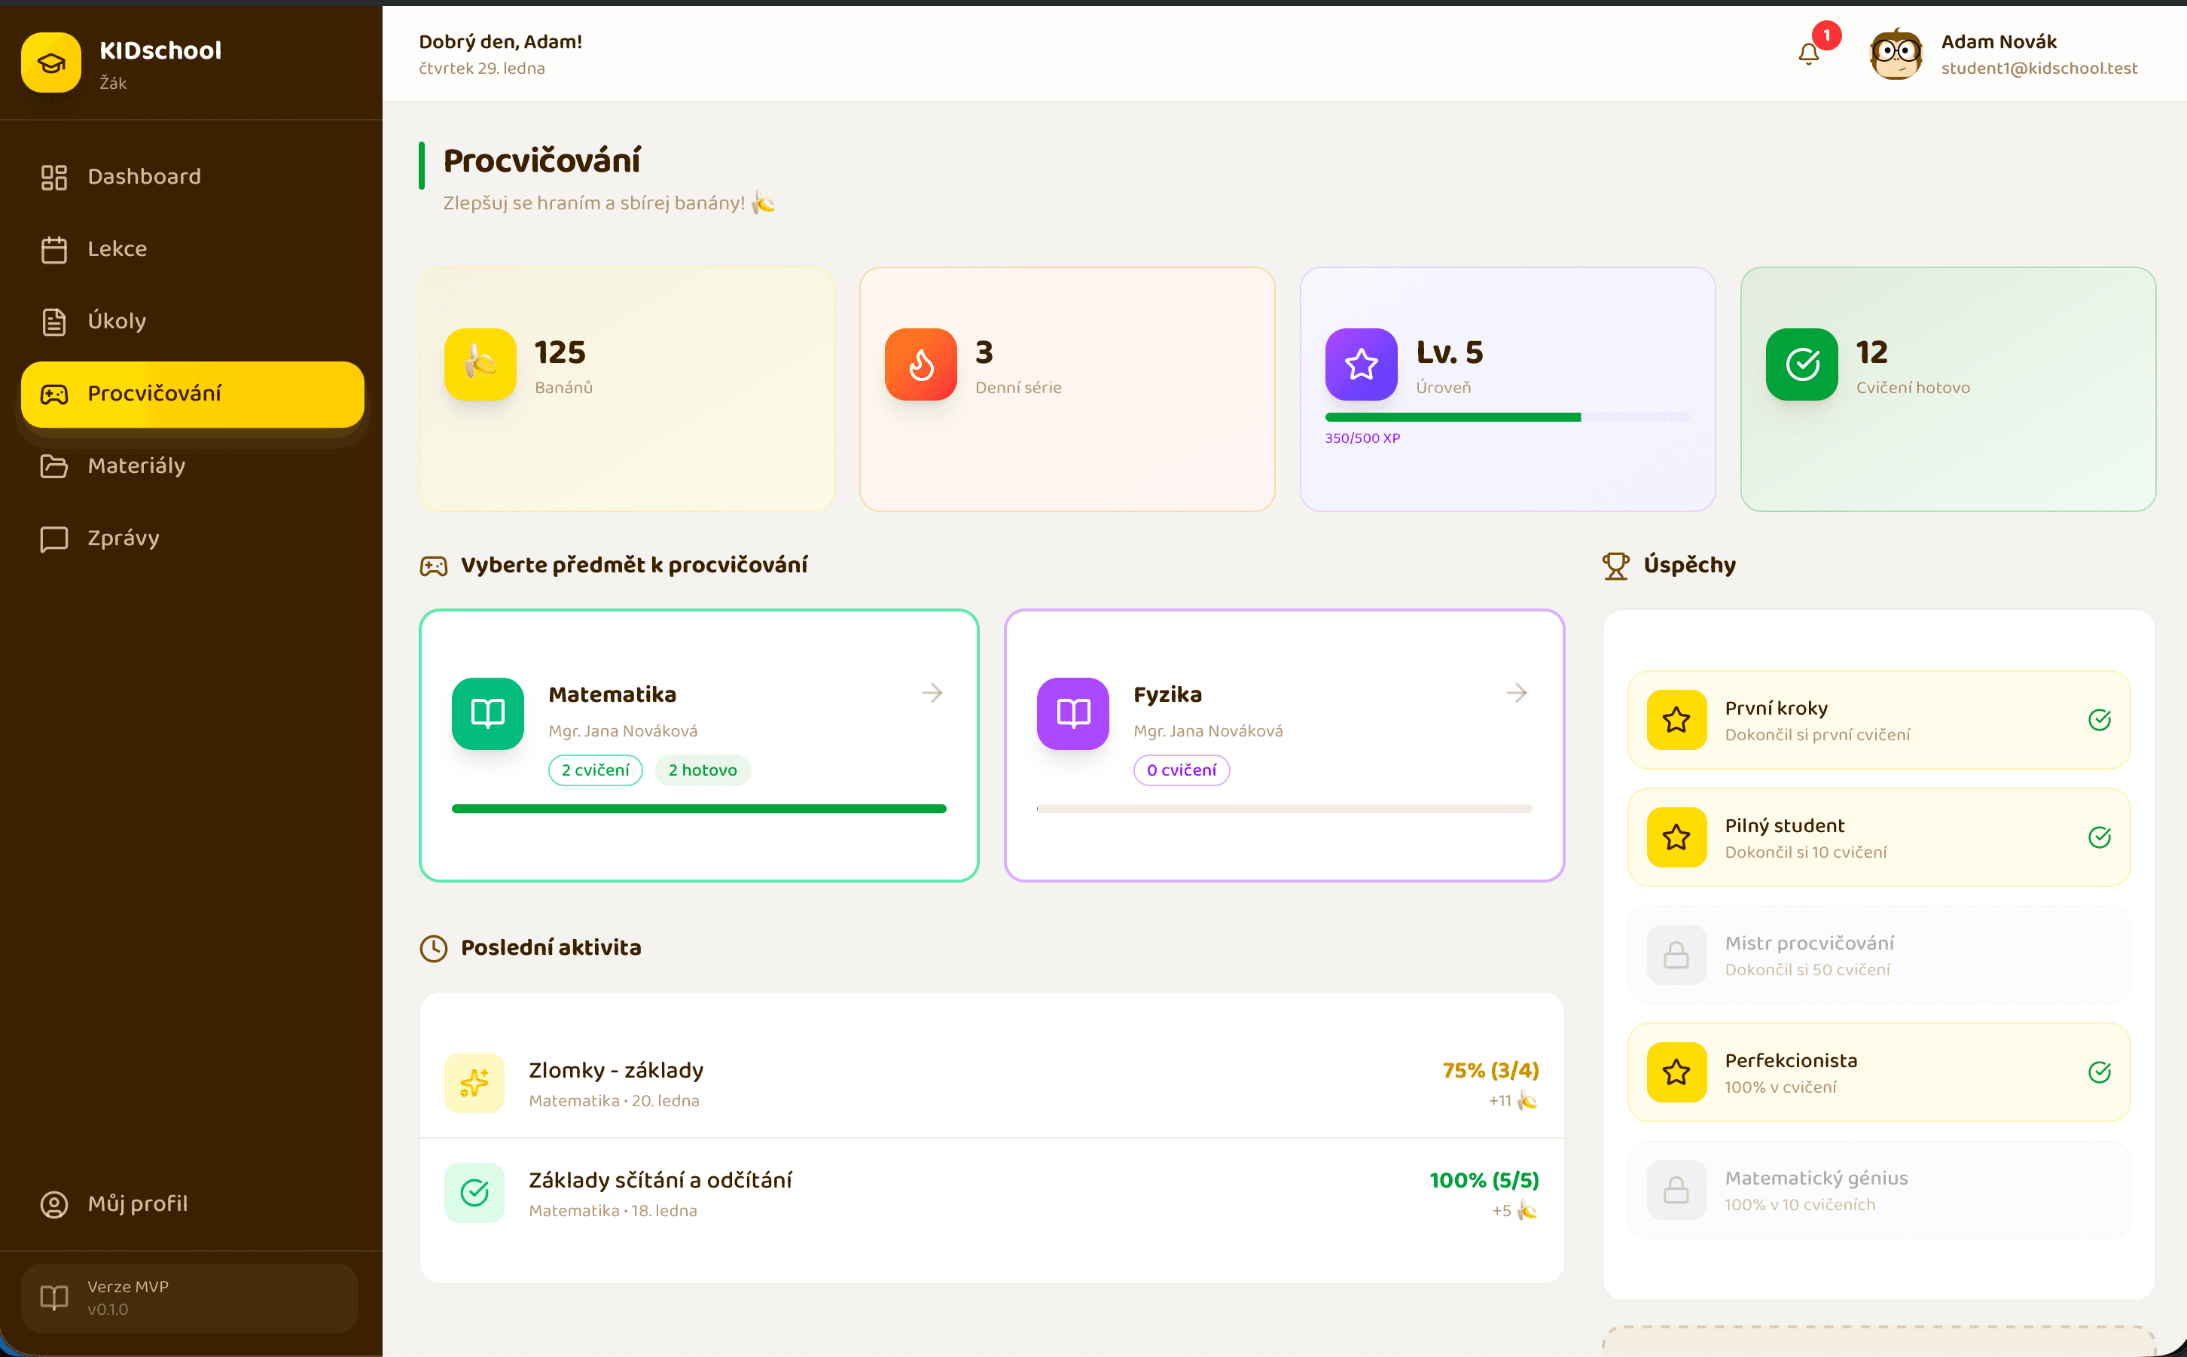Click the purple Fyzika book icon
The height and width of the screenshot is (1357, 2187).
[1072, 713]
